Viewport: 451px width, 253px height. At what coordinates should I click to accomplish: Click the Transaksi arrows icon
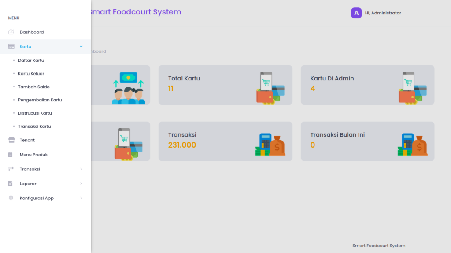coord(11,169)
